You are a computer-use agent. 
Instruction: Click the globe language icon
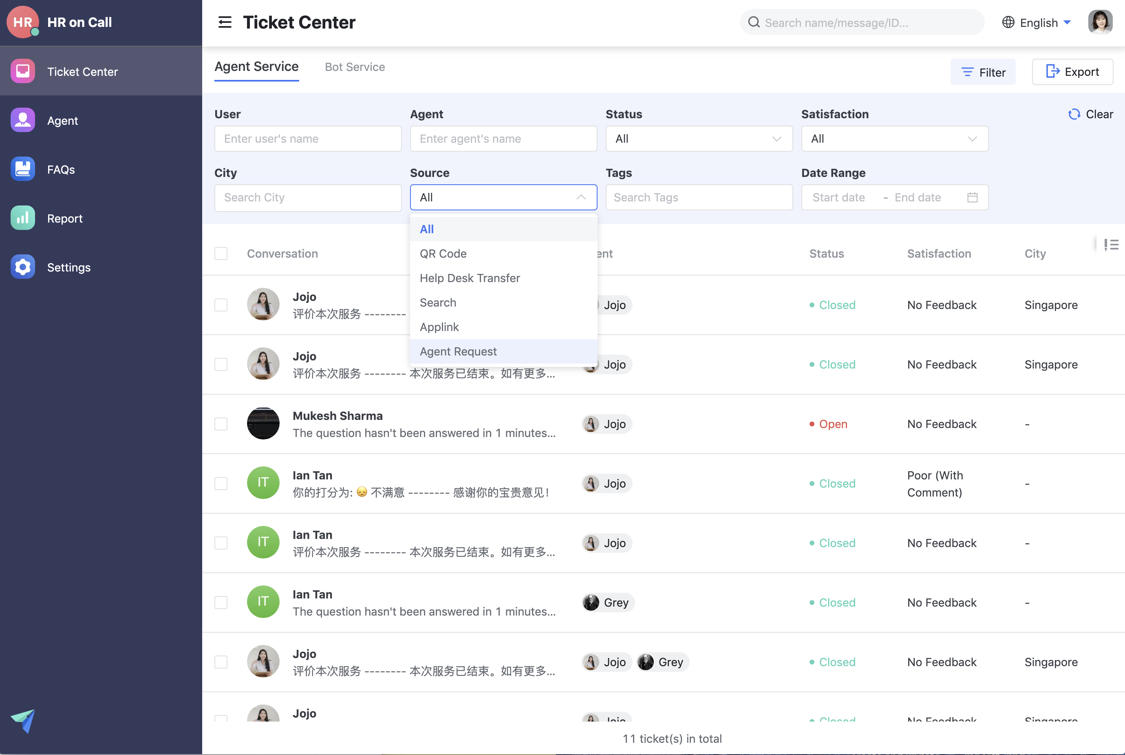[x=1008, y=22]
